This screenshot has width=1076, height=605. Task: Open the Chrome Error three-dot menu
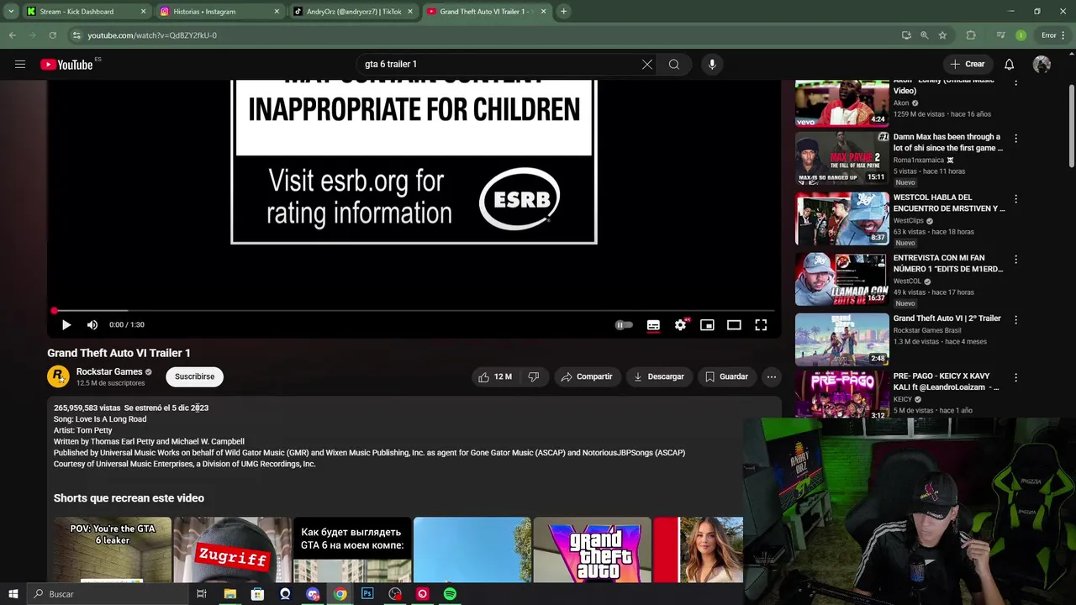(x=1053, y=35)
